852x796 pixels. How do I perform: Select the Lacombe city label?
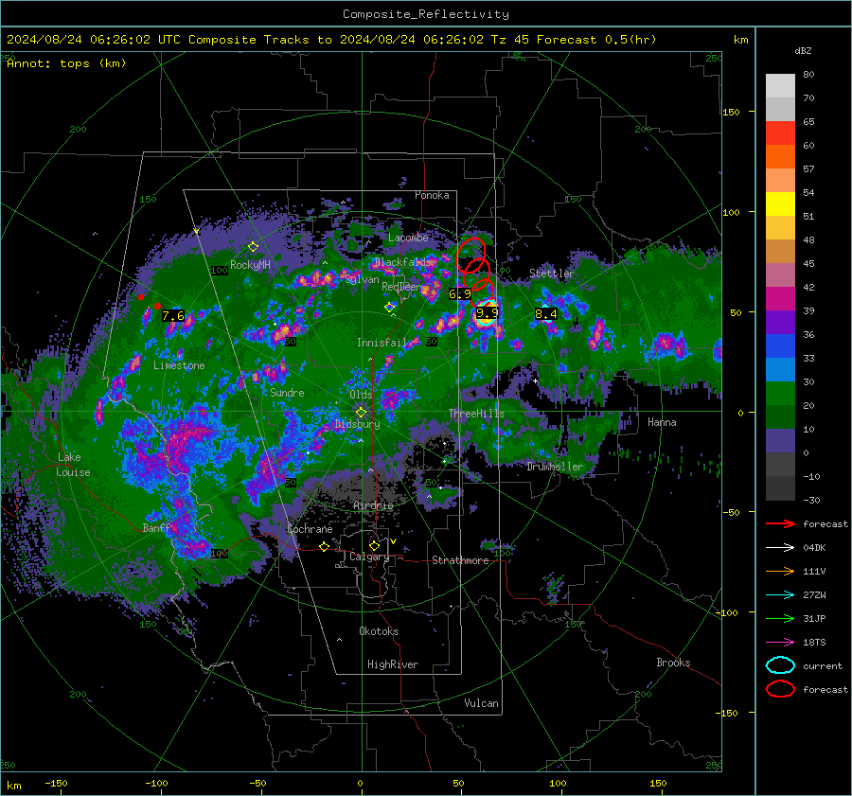tap(408, 238)
